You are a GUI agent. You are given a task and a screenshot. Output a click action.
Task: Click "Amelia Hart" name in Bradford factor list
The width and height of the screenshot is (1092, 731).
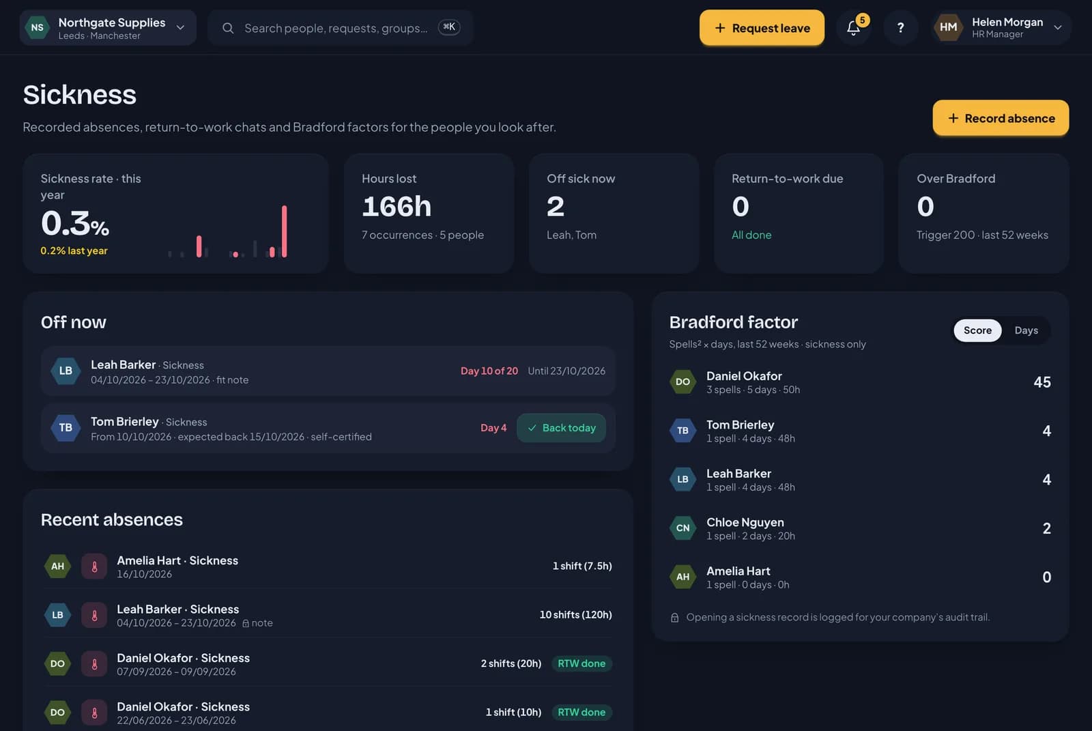pos(738,571)
